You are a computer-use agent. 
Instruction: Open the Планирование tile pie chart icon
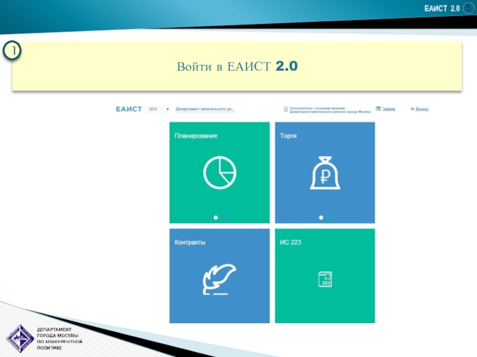[219, 173]
